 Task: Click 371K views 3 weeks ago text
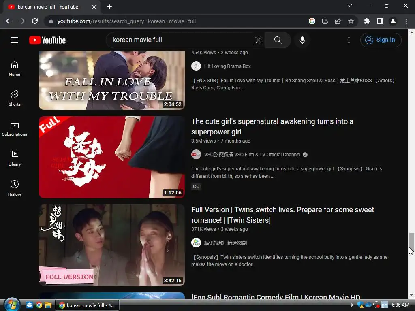pyautogui.click(x=219, y=229)
